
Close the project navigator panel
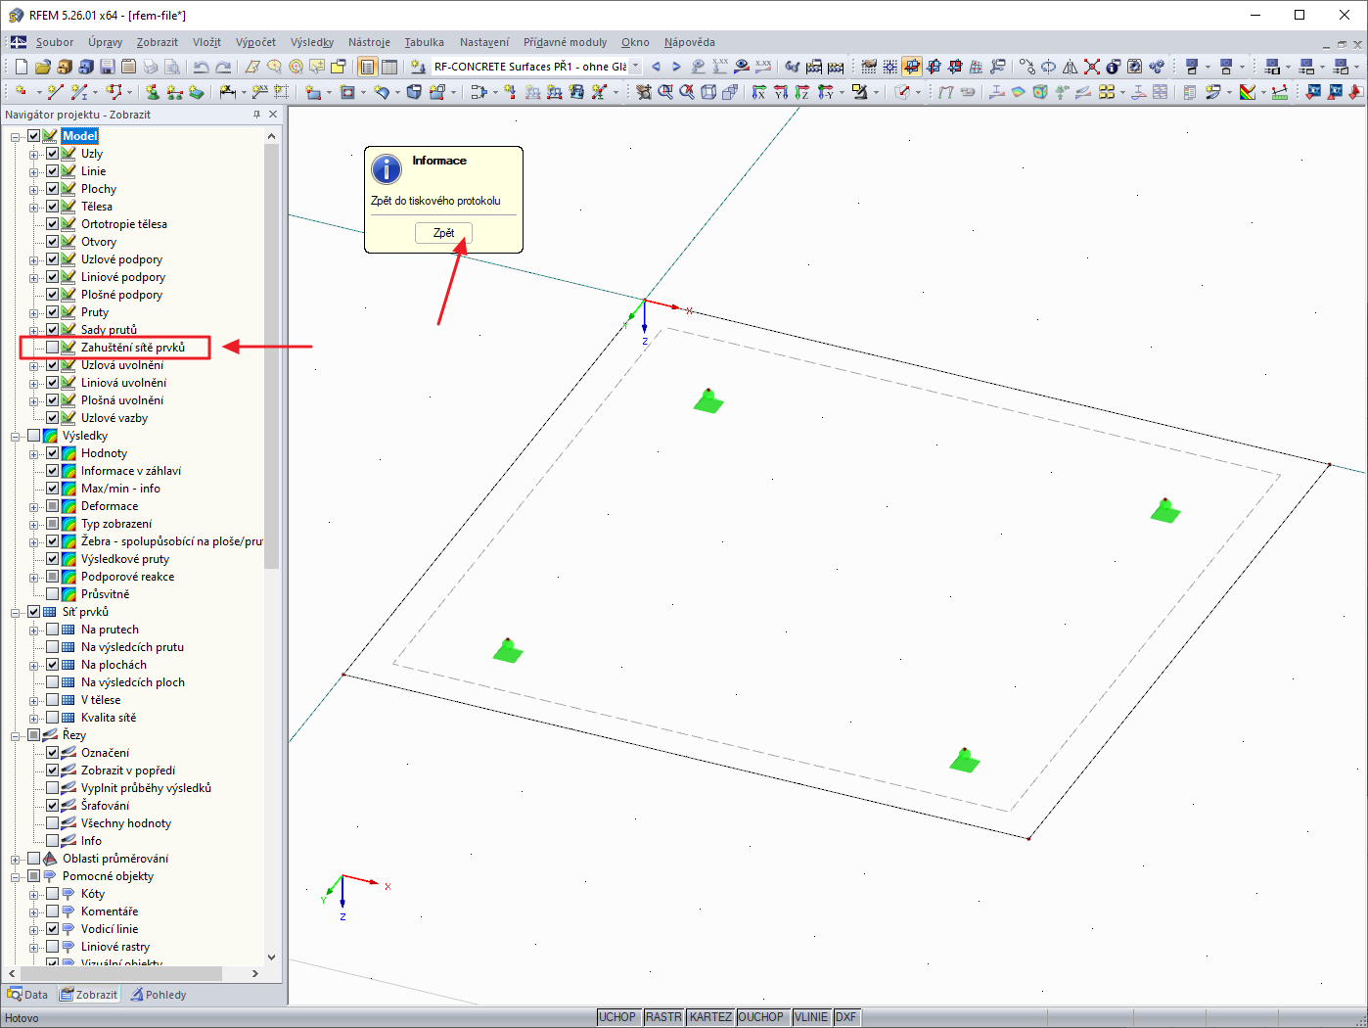[273, 115]
